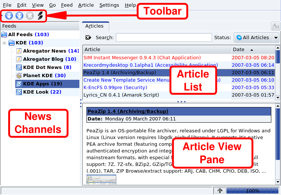
Task: Click the 100% progress bar in status bar
Action: tap(252, 191)
